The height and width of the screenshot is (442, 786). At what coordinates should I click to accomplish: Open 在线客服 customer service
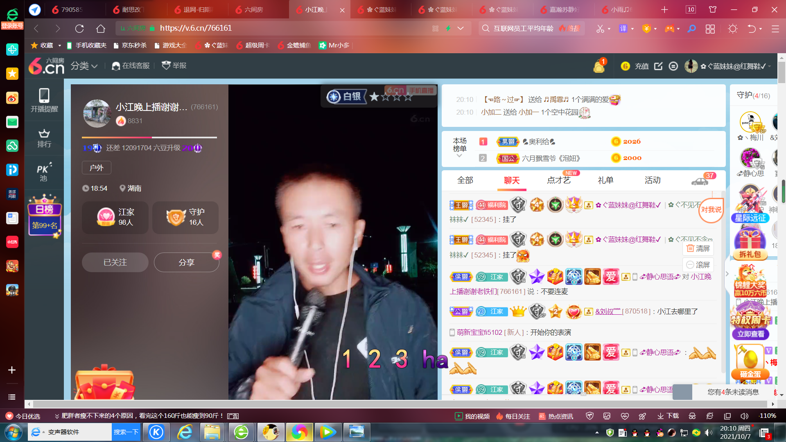131,65
